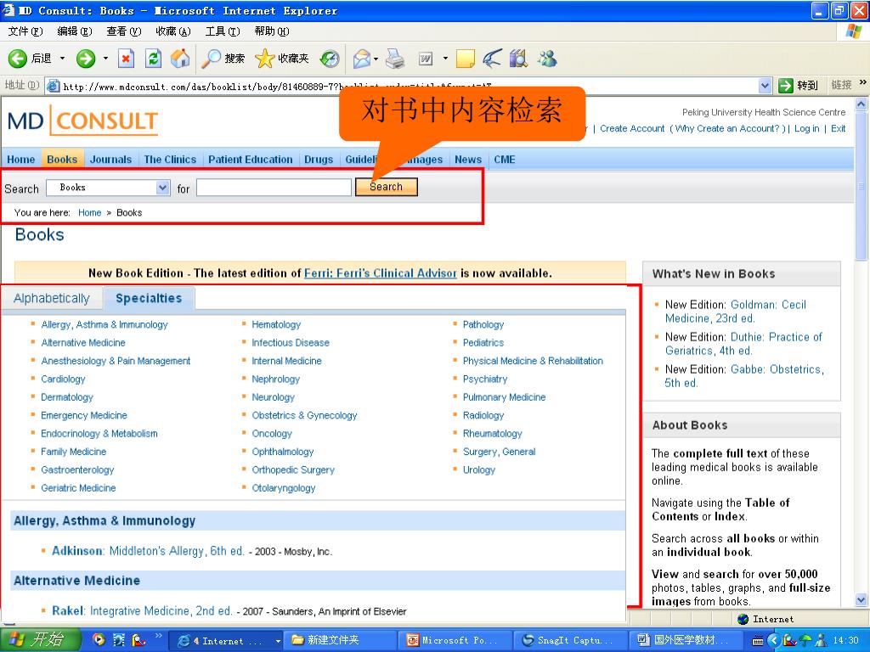This screenshot has height=652, width=870.
Task: Click the green Forward arrow icon
Action: [86, 59]
